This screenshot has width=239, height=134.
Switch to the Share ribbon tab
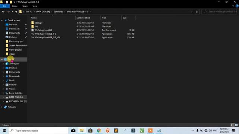(x=25, y=6)
